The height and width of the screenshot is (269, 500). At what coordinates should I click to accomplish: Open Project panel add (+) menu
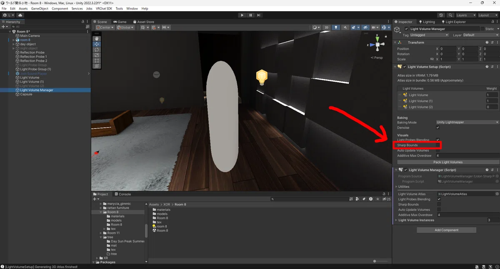(x=95, y=199)
